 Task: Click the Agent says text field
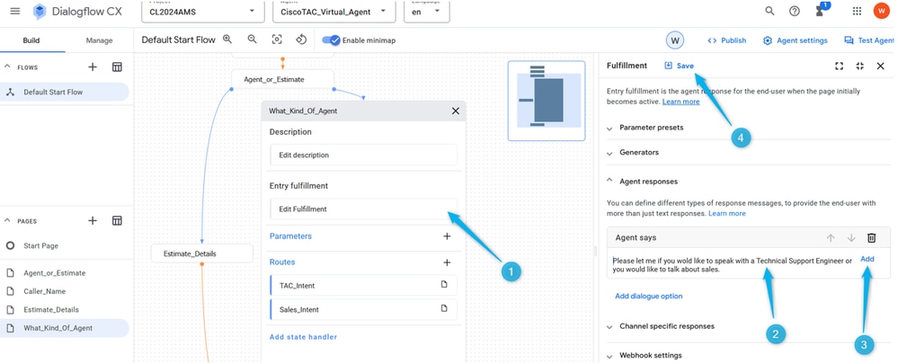[732, 265]
